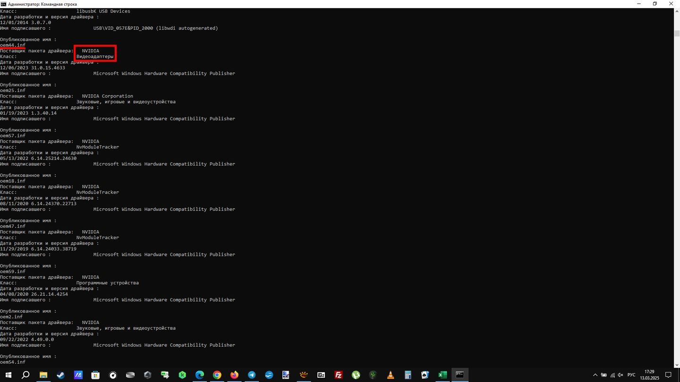Click the oem47.inf line
Image resolution: width=680 pixels, height=382 pixels.
[13, 226]
